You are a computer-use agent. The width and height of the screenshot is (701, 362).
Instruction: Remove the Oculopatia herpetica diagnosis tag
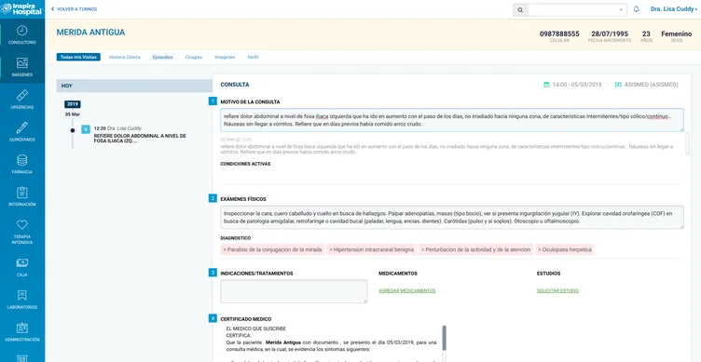[x=540, y=250]
